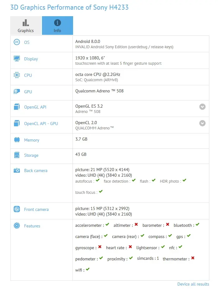Click the OS icon in info table
The width and height of the screenshot is (218, 289).
coord(17,42)
